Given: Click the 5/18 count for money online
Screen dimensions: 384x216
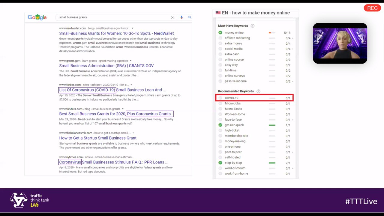Looking at the screenshot, I should coord(287,33).
